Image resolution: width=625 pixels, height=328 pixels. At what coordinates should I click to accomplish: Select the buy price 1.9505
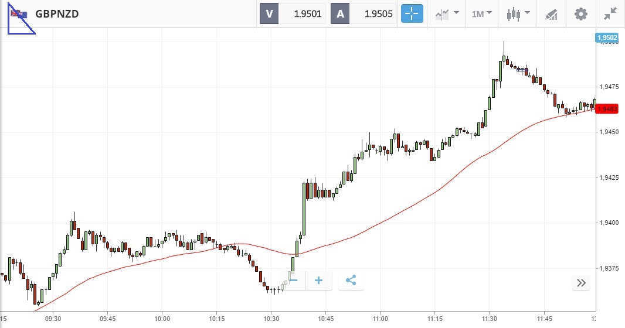click(373, 14)
